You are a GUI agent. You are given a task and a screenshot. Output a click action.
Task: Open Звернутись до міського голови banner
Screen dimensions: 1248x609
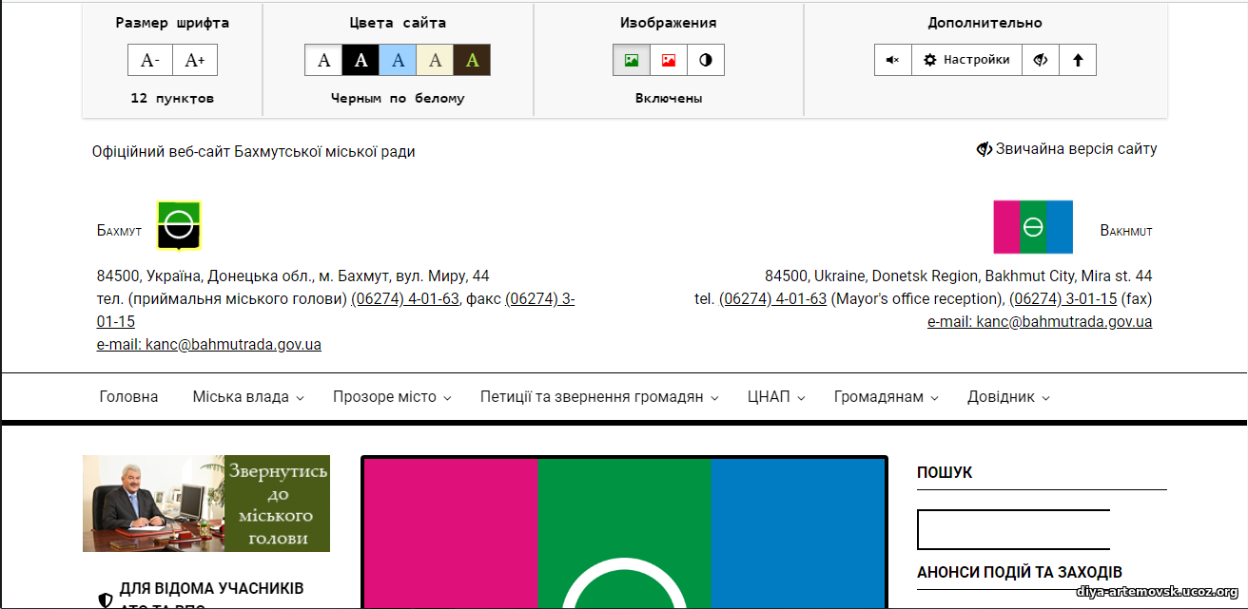(206, 504)
